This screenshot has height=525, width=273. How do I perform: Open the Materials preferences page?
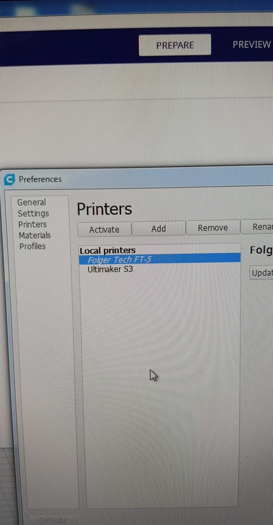[x=35, y=235]
